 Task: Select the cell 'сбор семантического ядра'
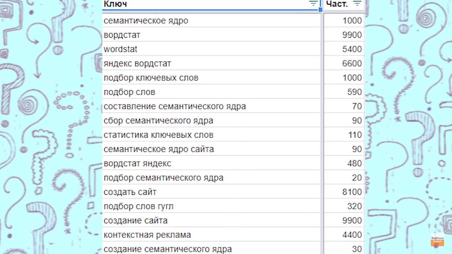coord(211,120)
